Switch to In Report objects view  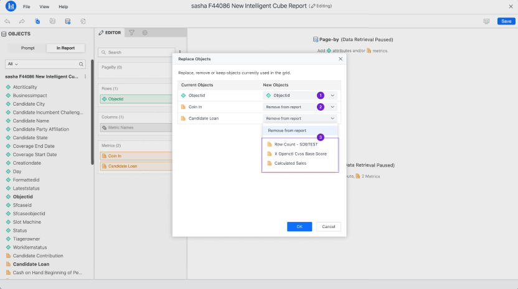(66, 48)
